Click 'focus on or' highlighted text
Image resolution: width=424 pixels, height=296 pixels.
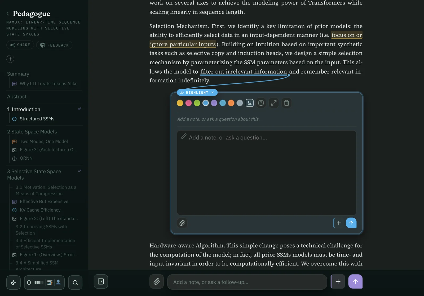coord(347,35)
